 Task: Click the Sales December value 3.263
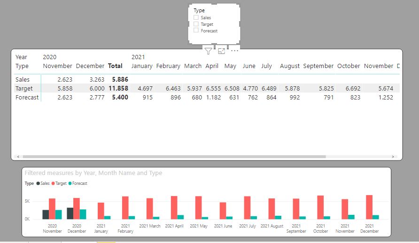(x=97, y=79)
